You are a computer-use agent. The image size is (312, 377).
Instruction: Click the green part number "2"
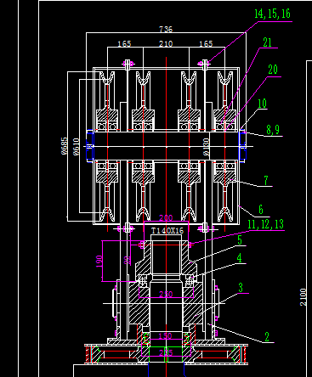click(x=267, y=337)
